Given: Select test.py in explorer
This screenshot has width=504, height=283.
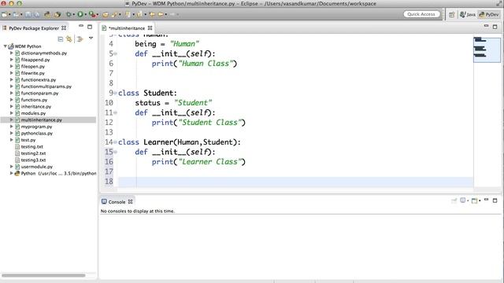Looking at the screenshot, I should (28, 140).
